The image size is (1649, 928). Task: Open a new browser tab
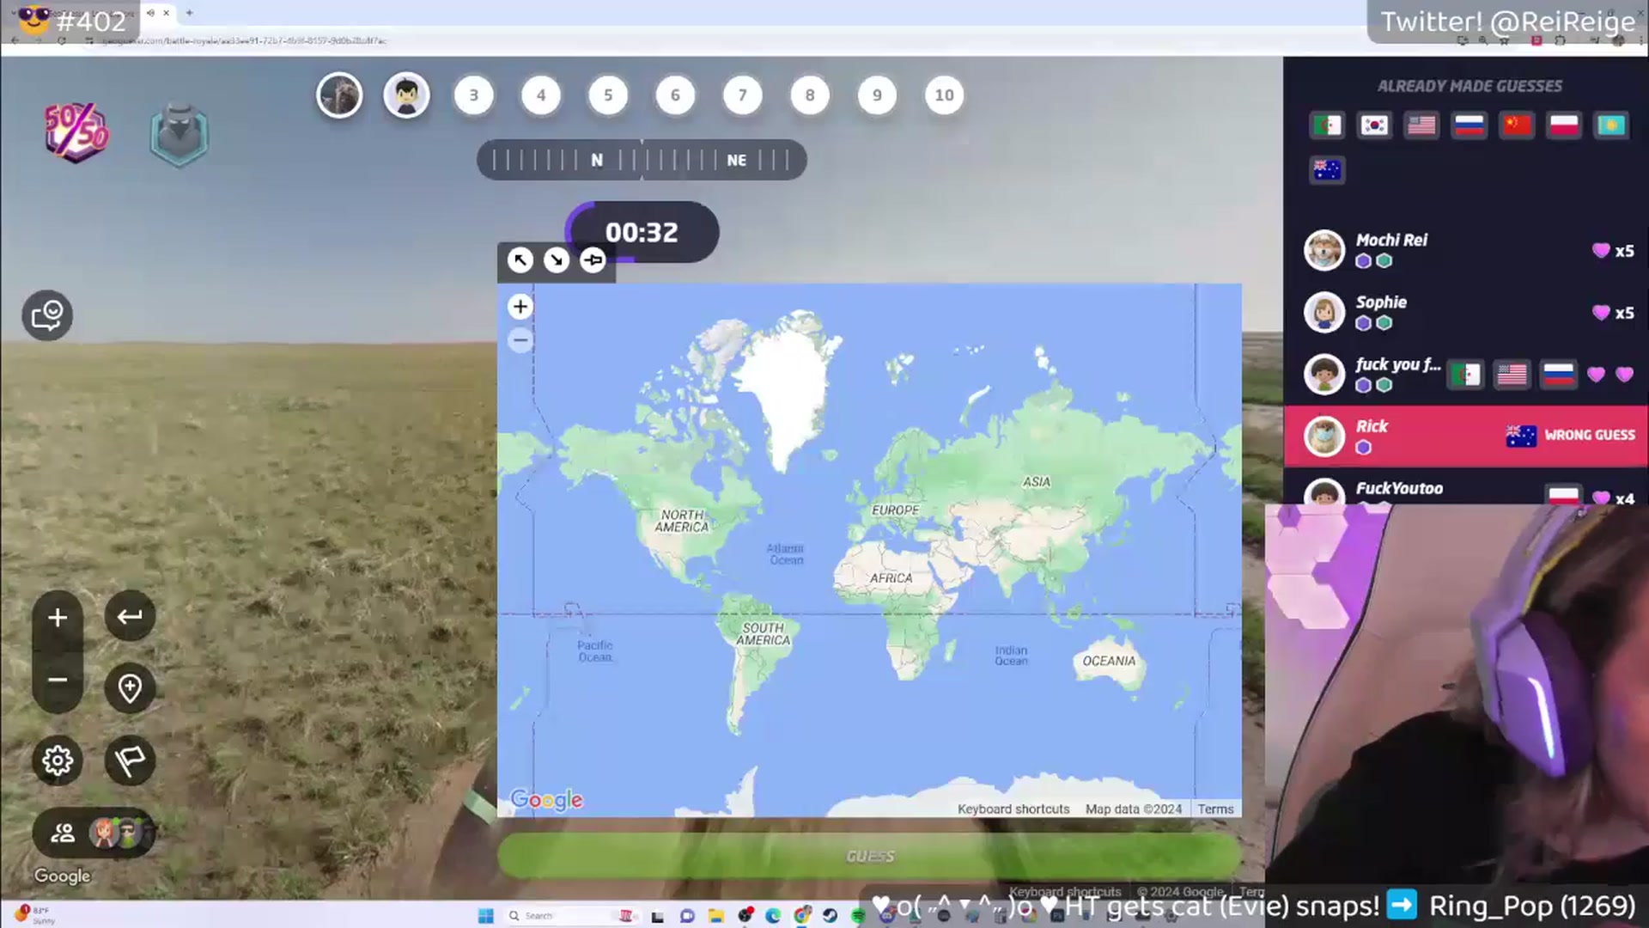click(x=189, y=13)
